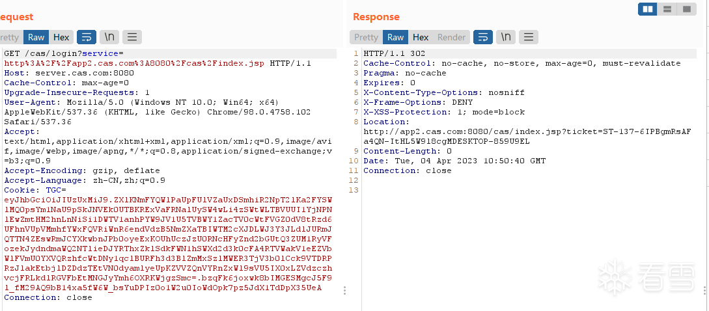Click 'Host: server.cas.com:8080' header

(x=69, y=73)
